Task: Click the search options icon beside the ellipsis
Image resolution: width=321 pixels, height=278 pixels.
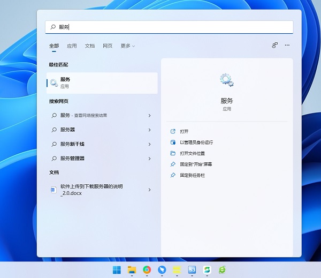Action: (x=275, y=46)
